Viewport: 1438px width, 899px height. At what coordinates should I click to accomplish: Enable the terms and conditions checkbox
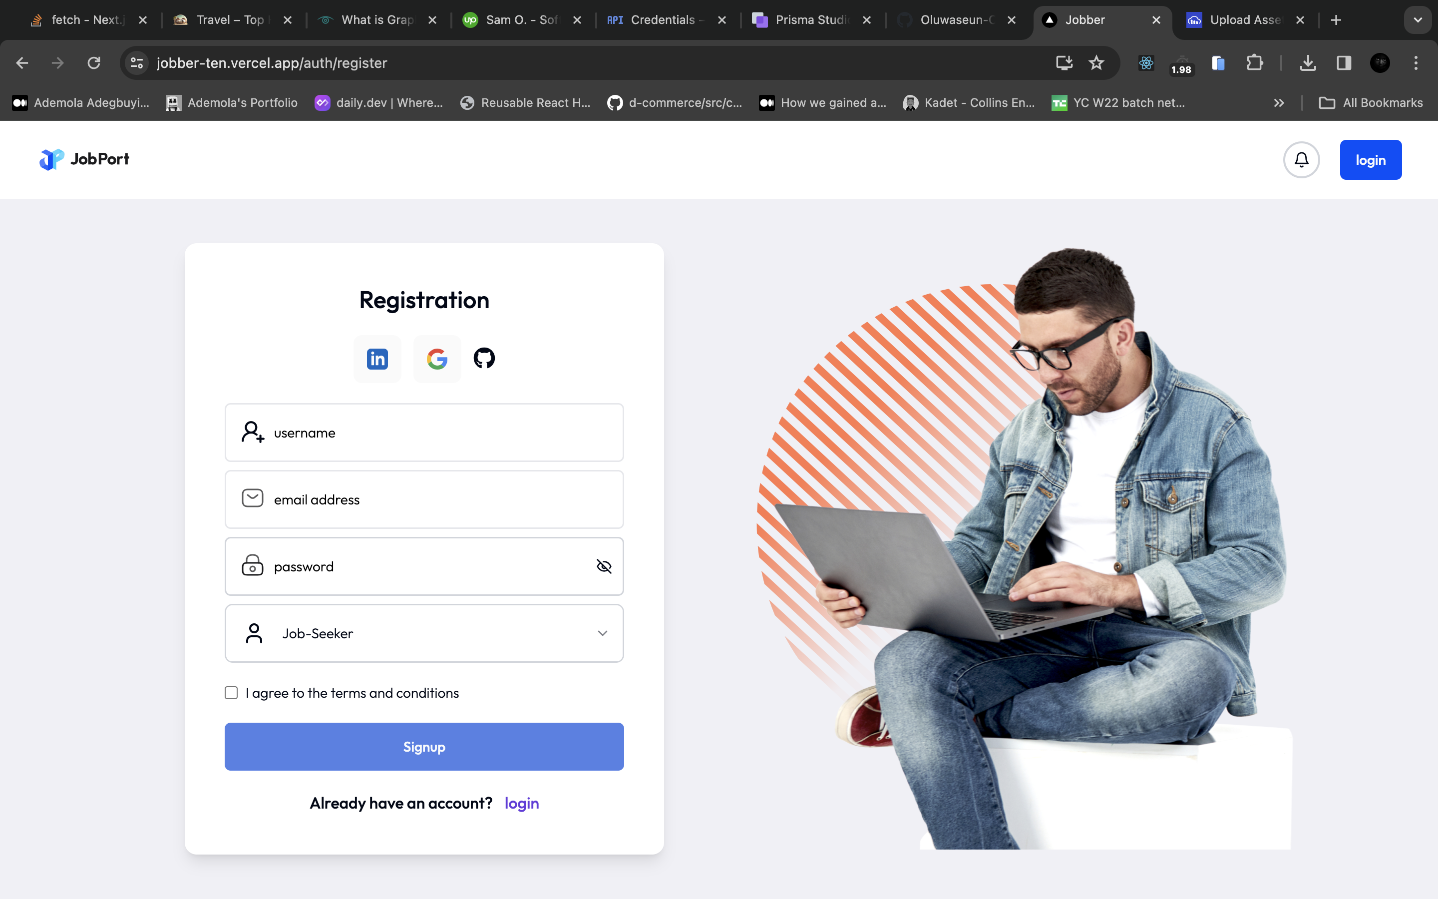(x=231, y=693)
